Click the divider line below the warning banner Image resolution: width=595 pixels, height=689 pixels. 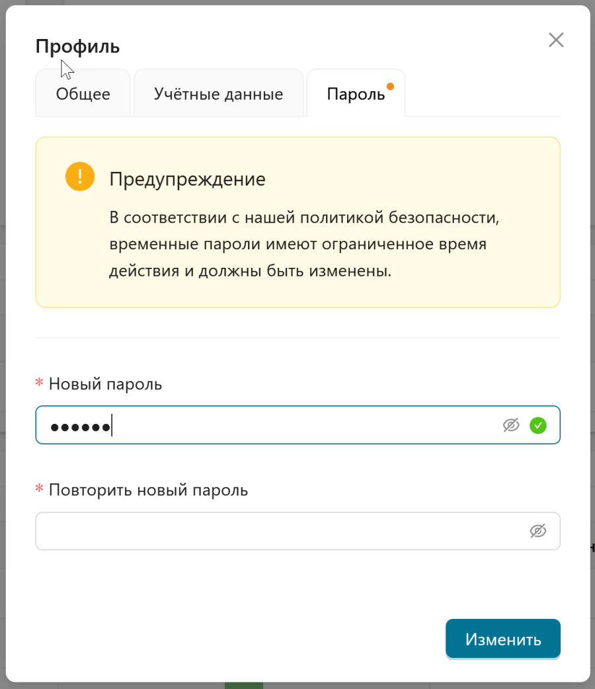coord(298,338)
